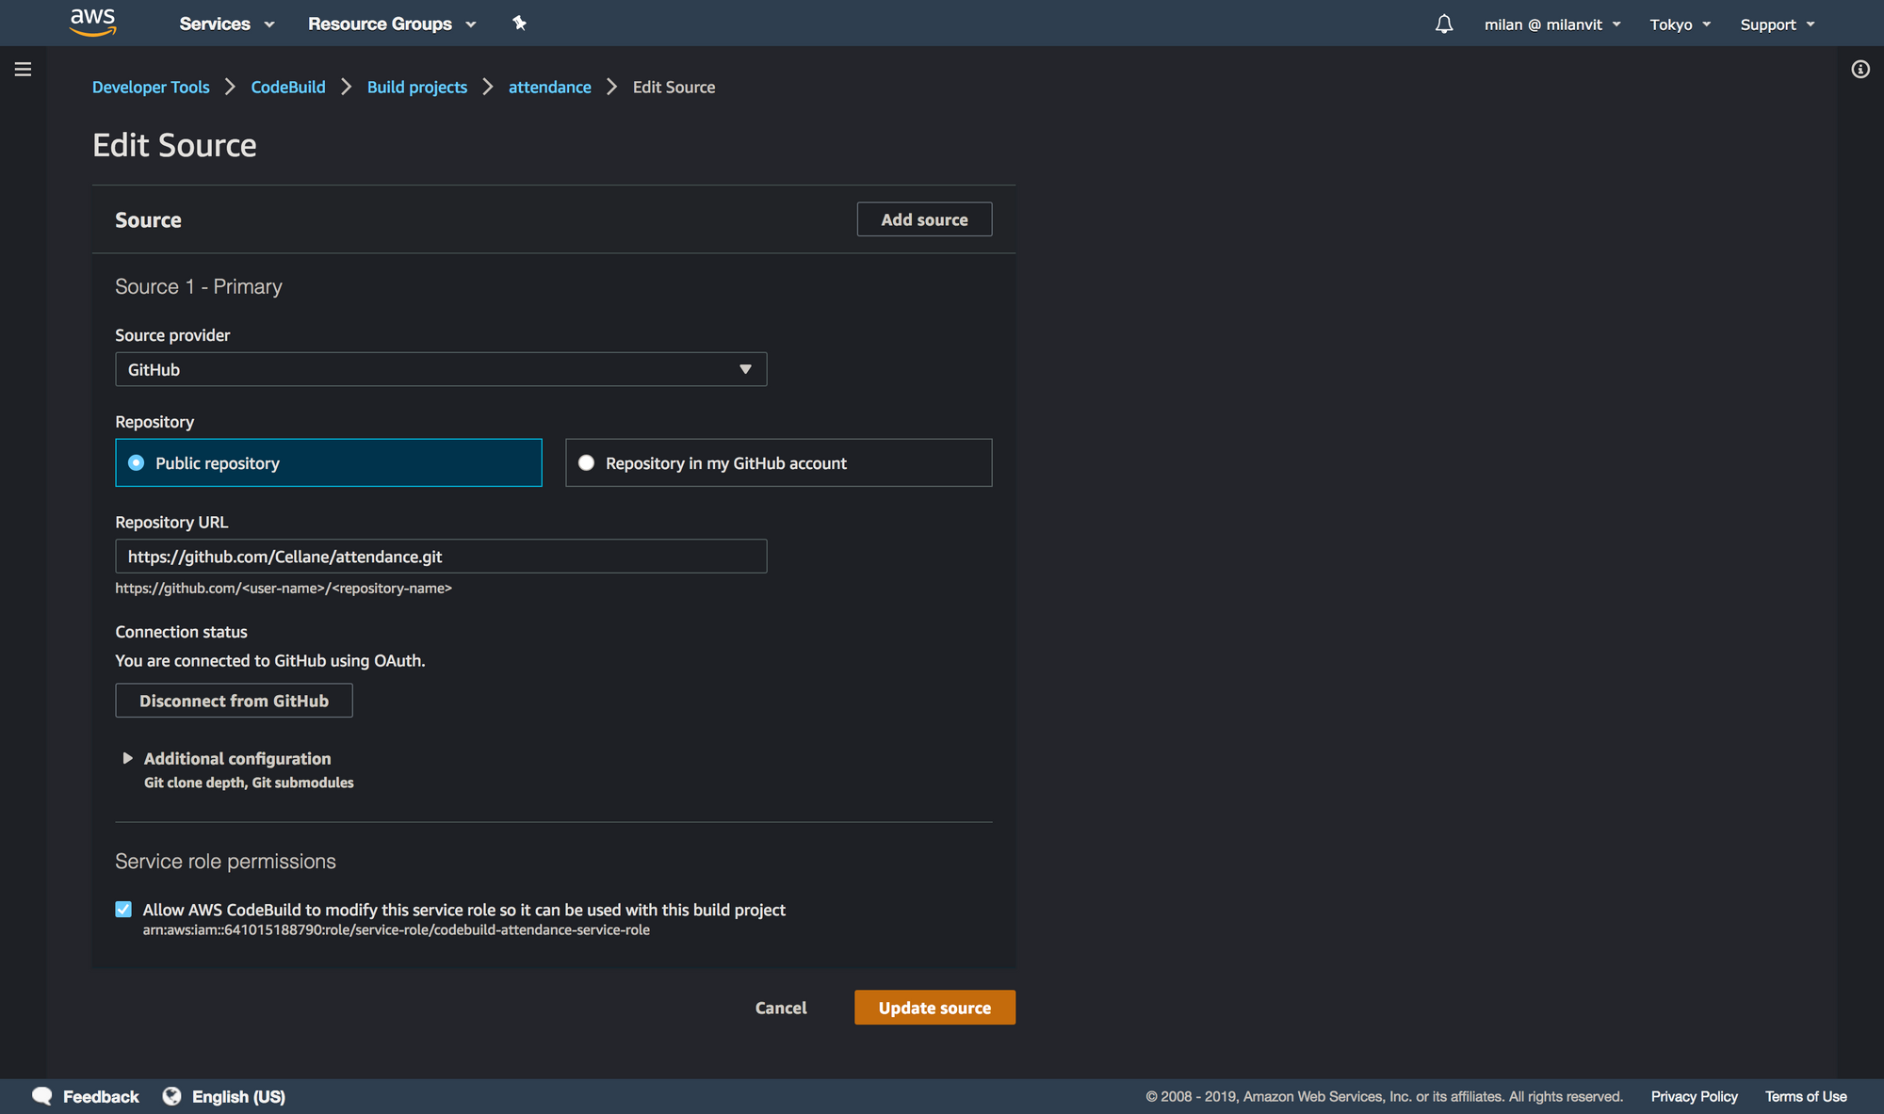Viewport: 1884px width, 1114px height.
Task: Click the Update source button
Action: pyautogui.click(x=934, y=1007)
